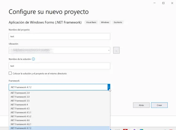
Task: Open the location browse button
Action: click(116, 50)
